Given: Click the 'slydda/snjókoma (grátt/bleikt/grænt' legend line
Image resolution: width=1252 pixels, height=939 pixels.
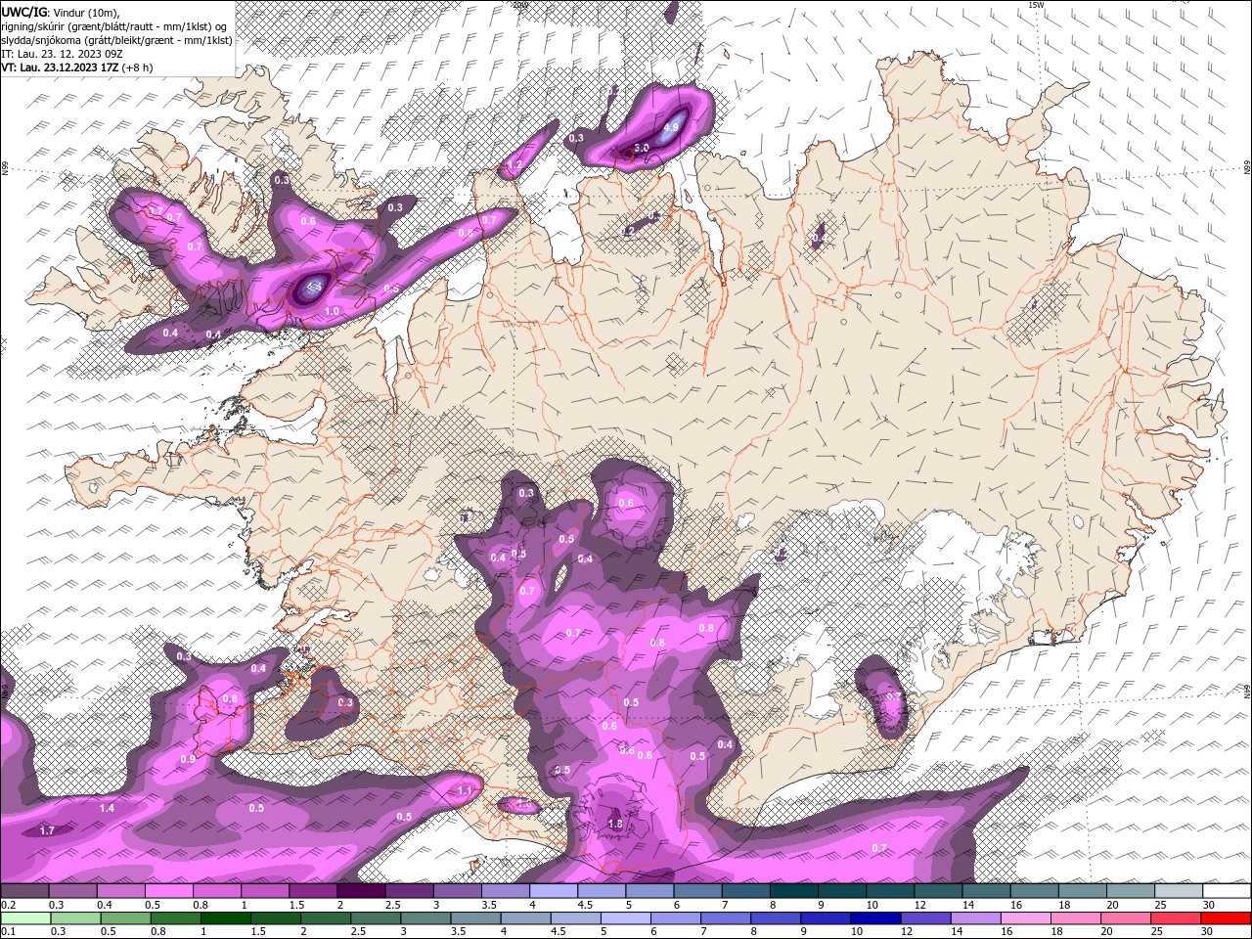Looking at the screenshot, I should click(116, 40).
